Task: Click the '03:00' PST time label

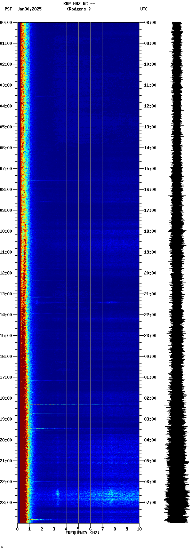Action: [6, 85]
